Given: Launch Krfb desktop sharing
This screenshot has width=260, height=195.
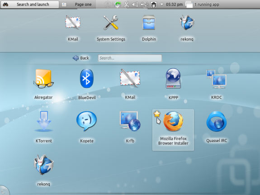Looking at the screenshot, I should [x=130, y=127].
